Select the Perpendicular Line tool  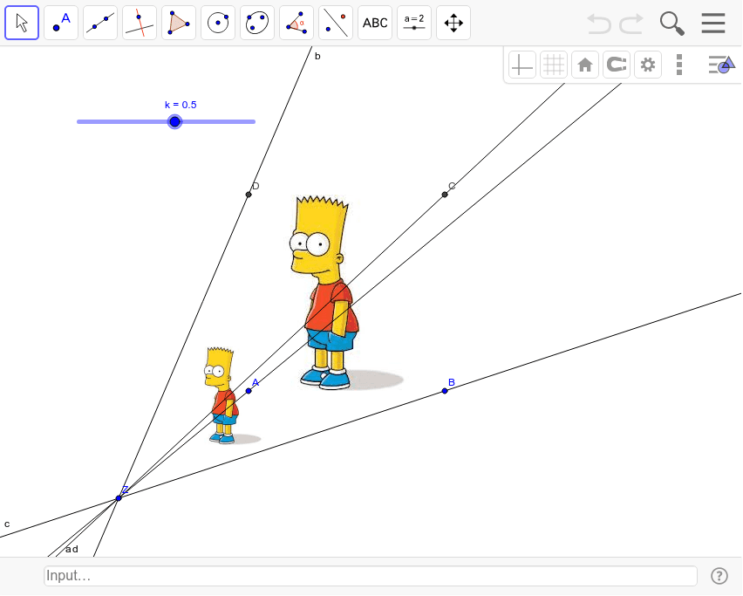[x=140, y=23]
